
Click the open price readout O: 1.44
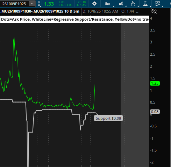click(x=128, y=11)
